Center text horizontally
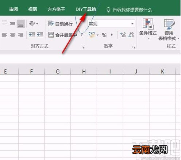 tap(13, 35)
